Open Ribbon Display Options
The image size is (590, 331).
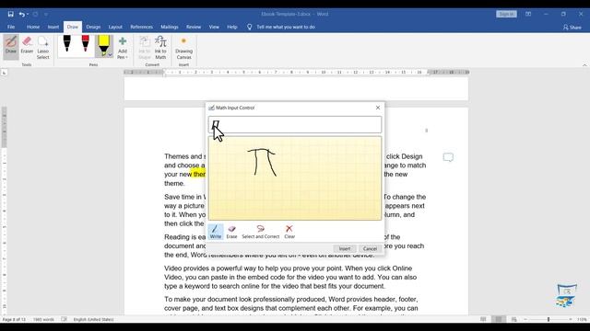(528, 15)
